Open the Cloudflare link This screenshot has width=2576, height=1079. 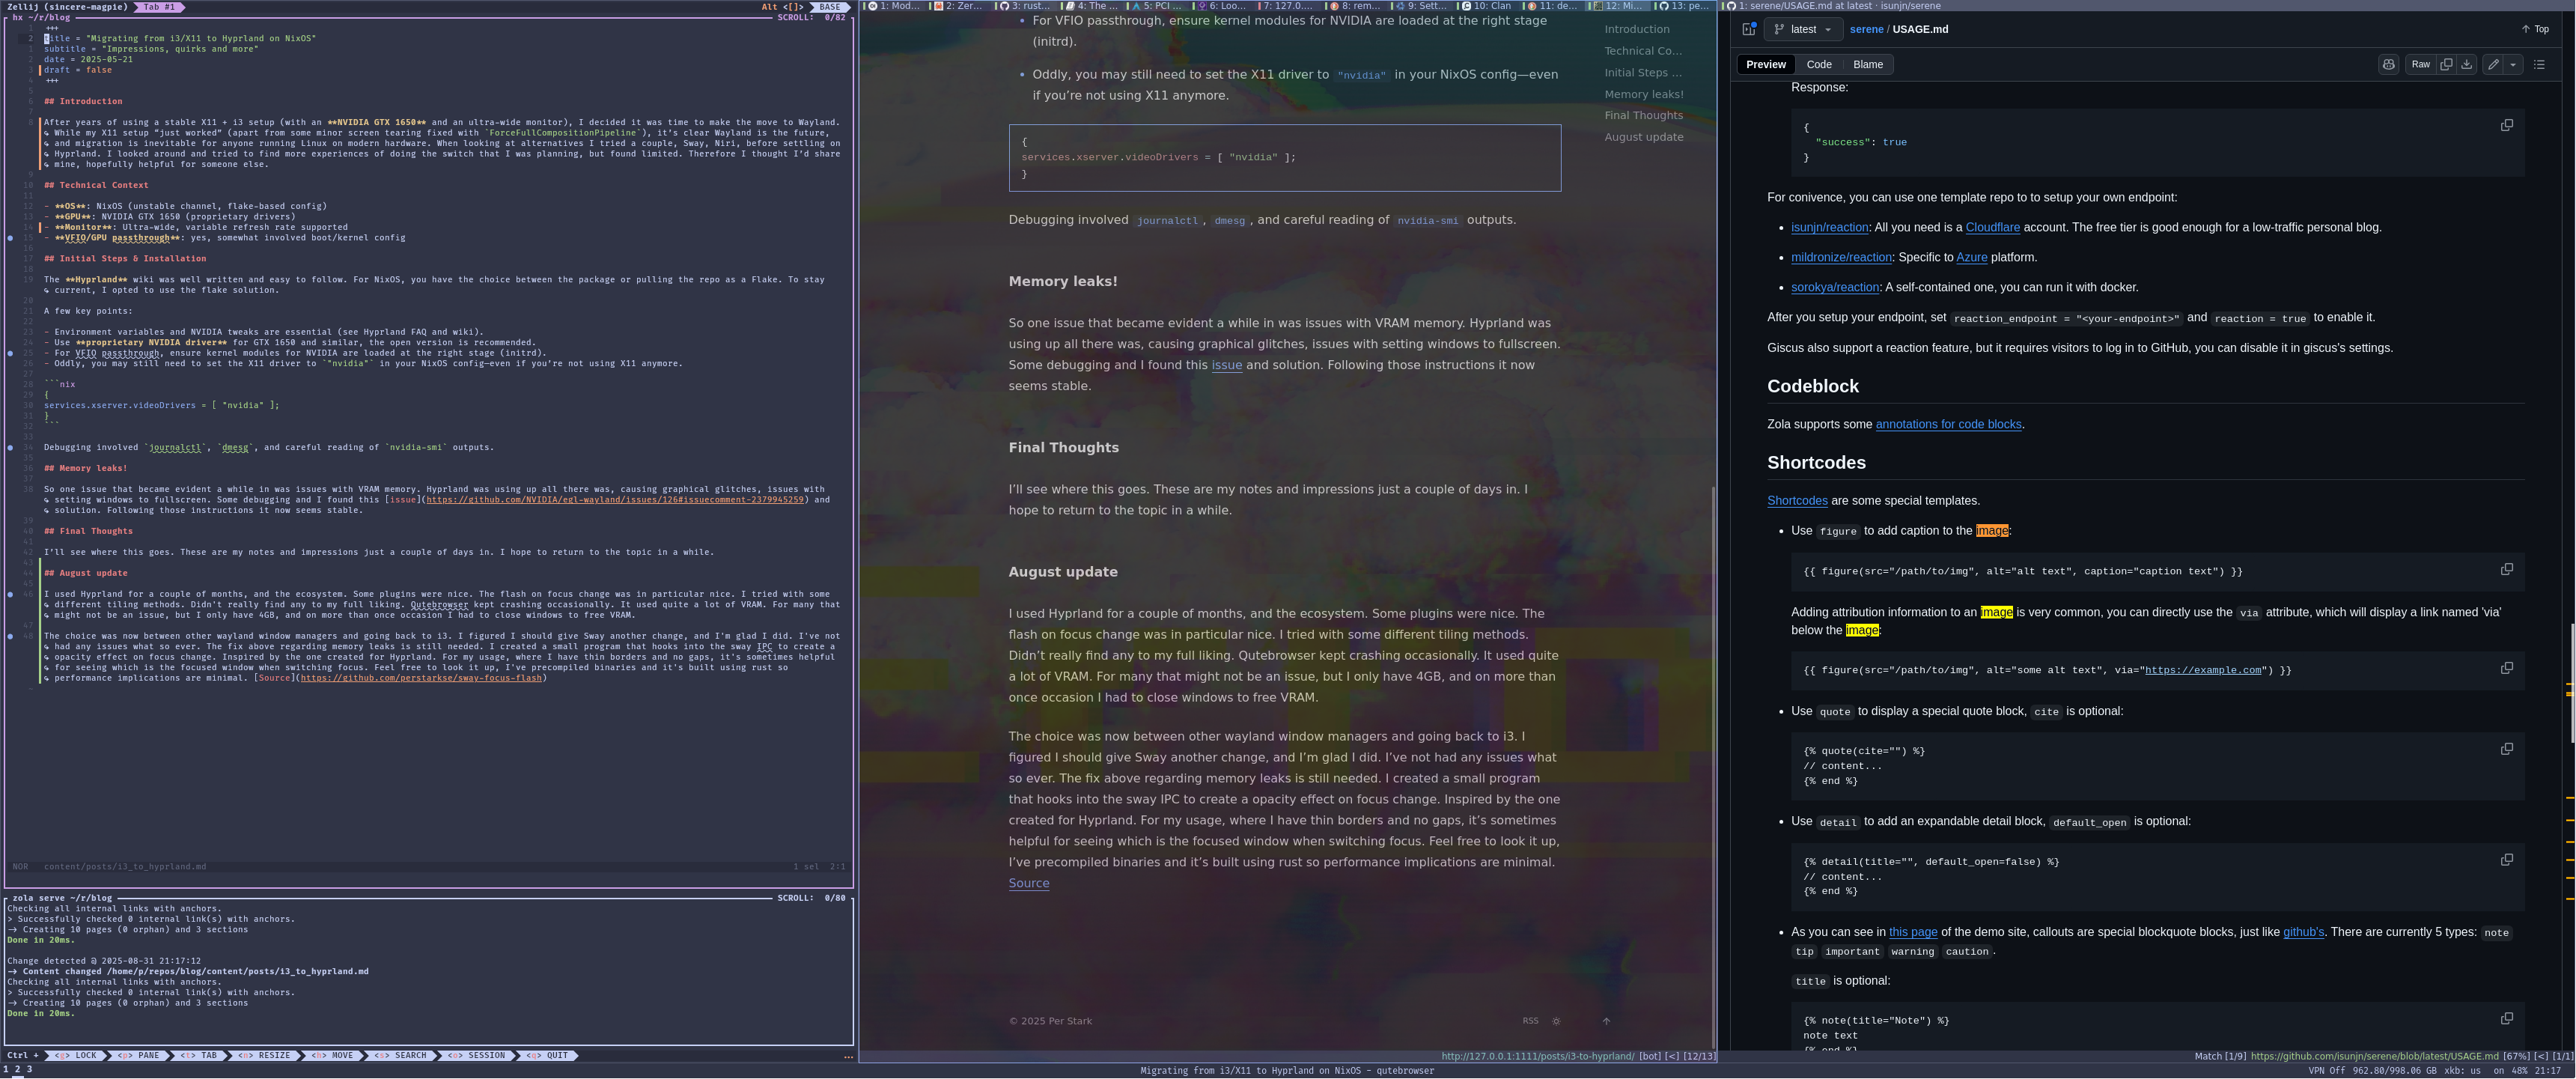[x=1992, y=227]
